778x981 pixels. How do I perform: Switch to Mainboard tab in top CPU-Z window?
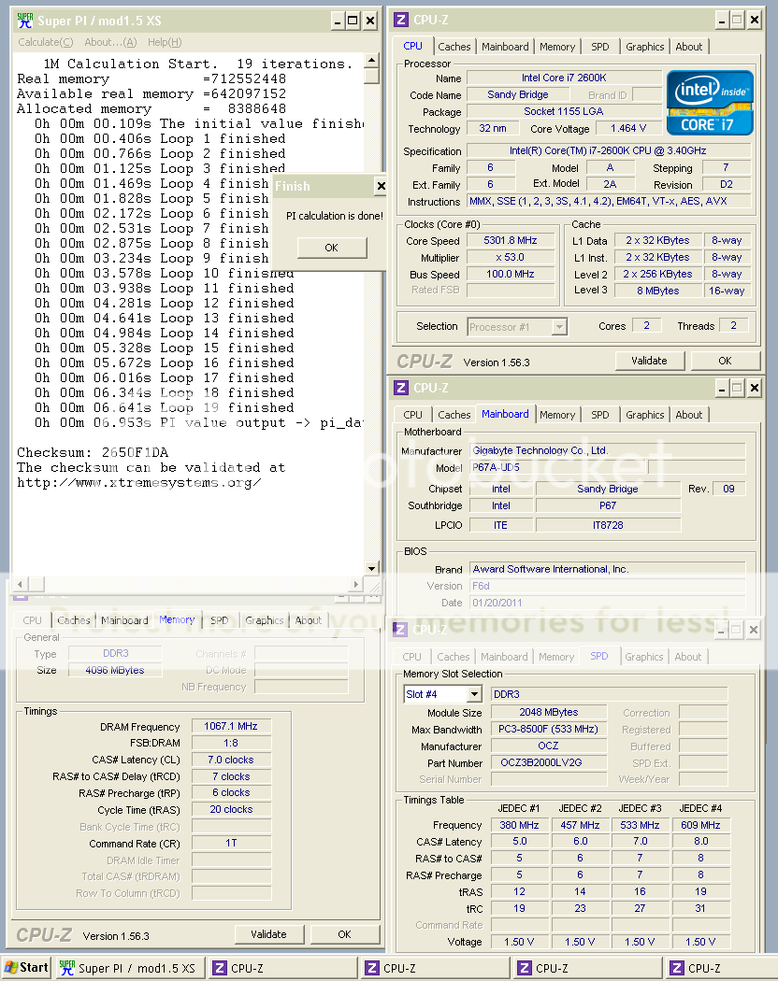[505, 47]
